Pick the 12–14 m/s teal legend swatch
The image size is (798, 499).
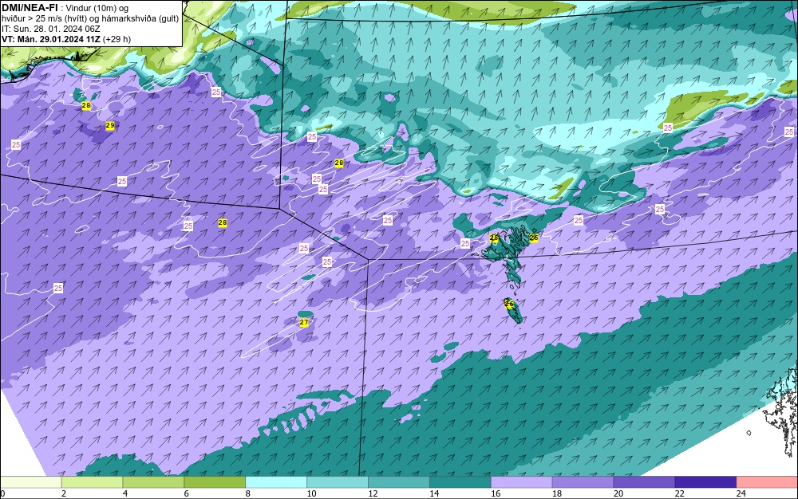click(399, 482)
